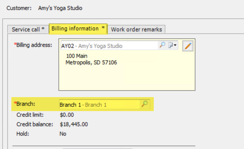
Task: Click into the Branch 1 input field
Action: pyautogui.click(x=100, y=104)
